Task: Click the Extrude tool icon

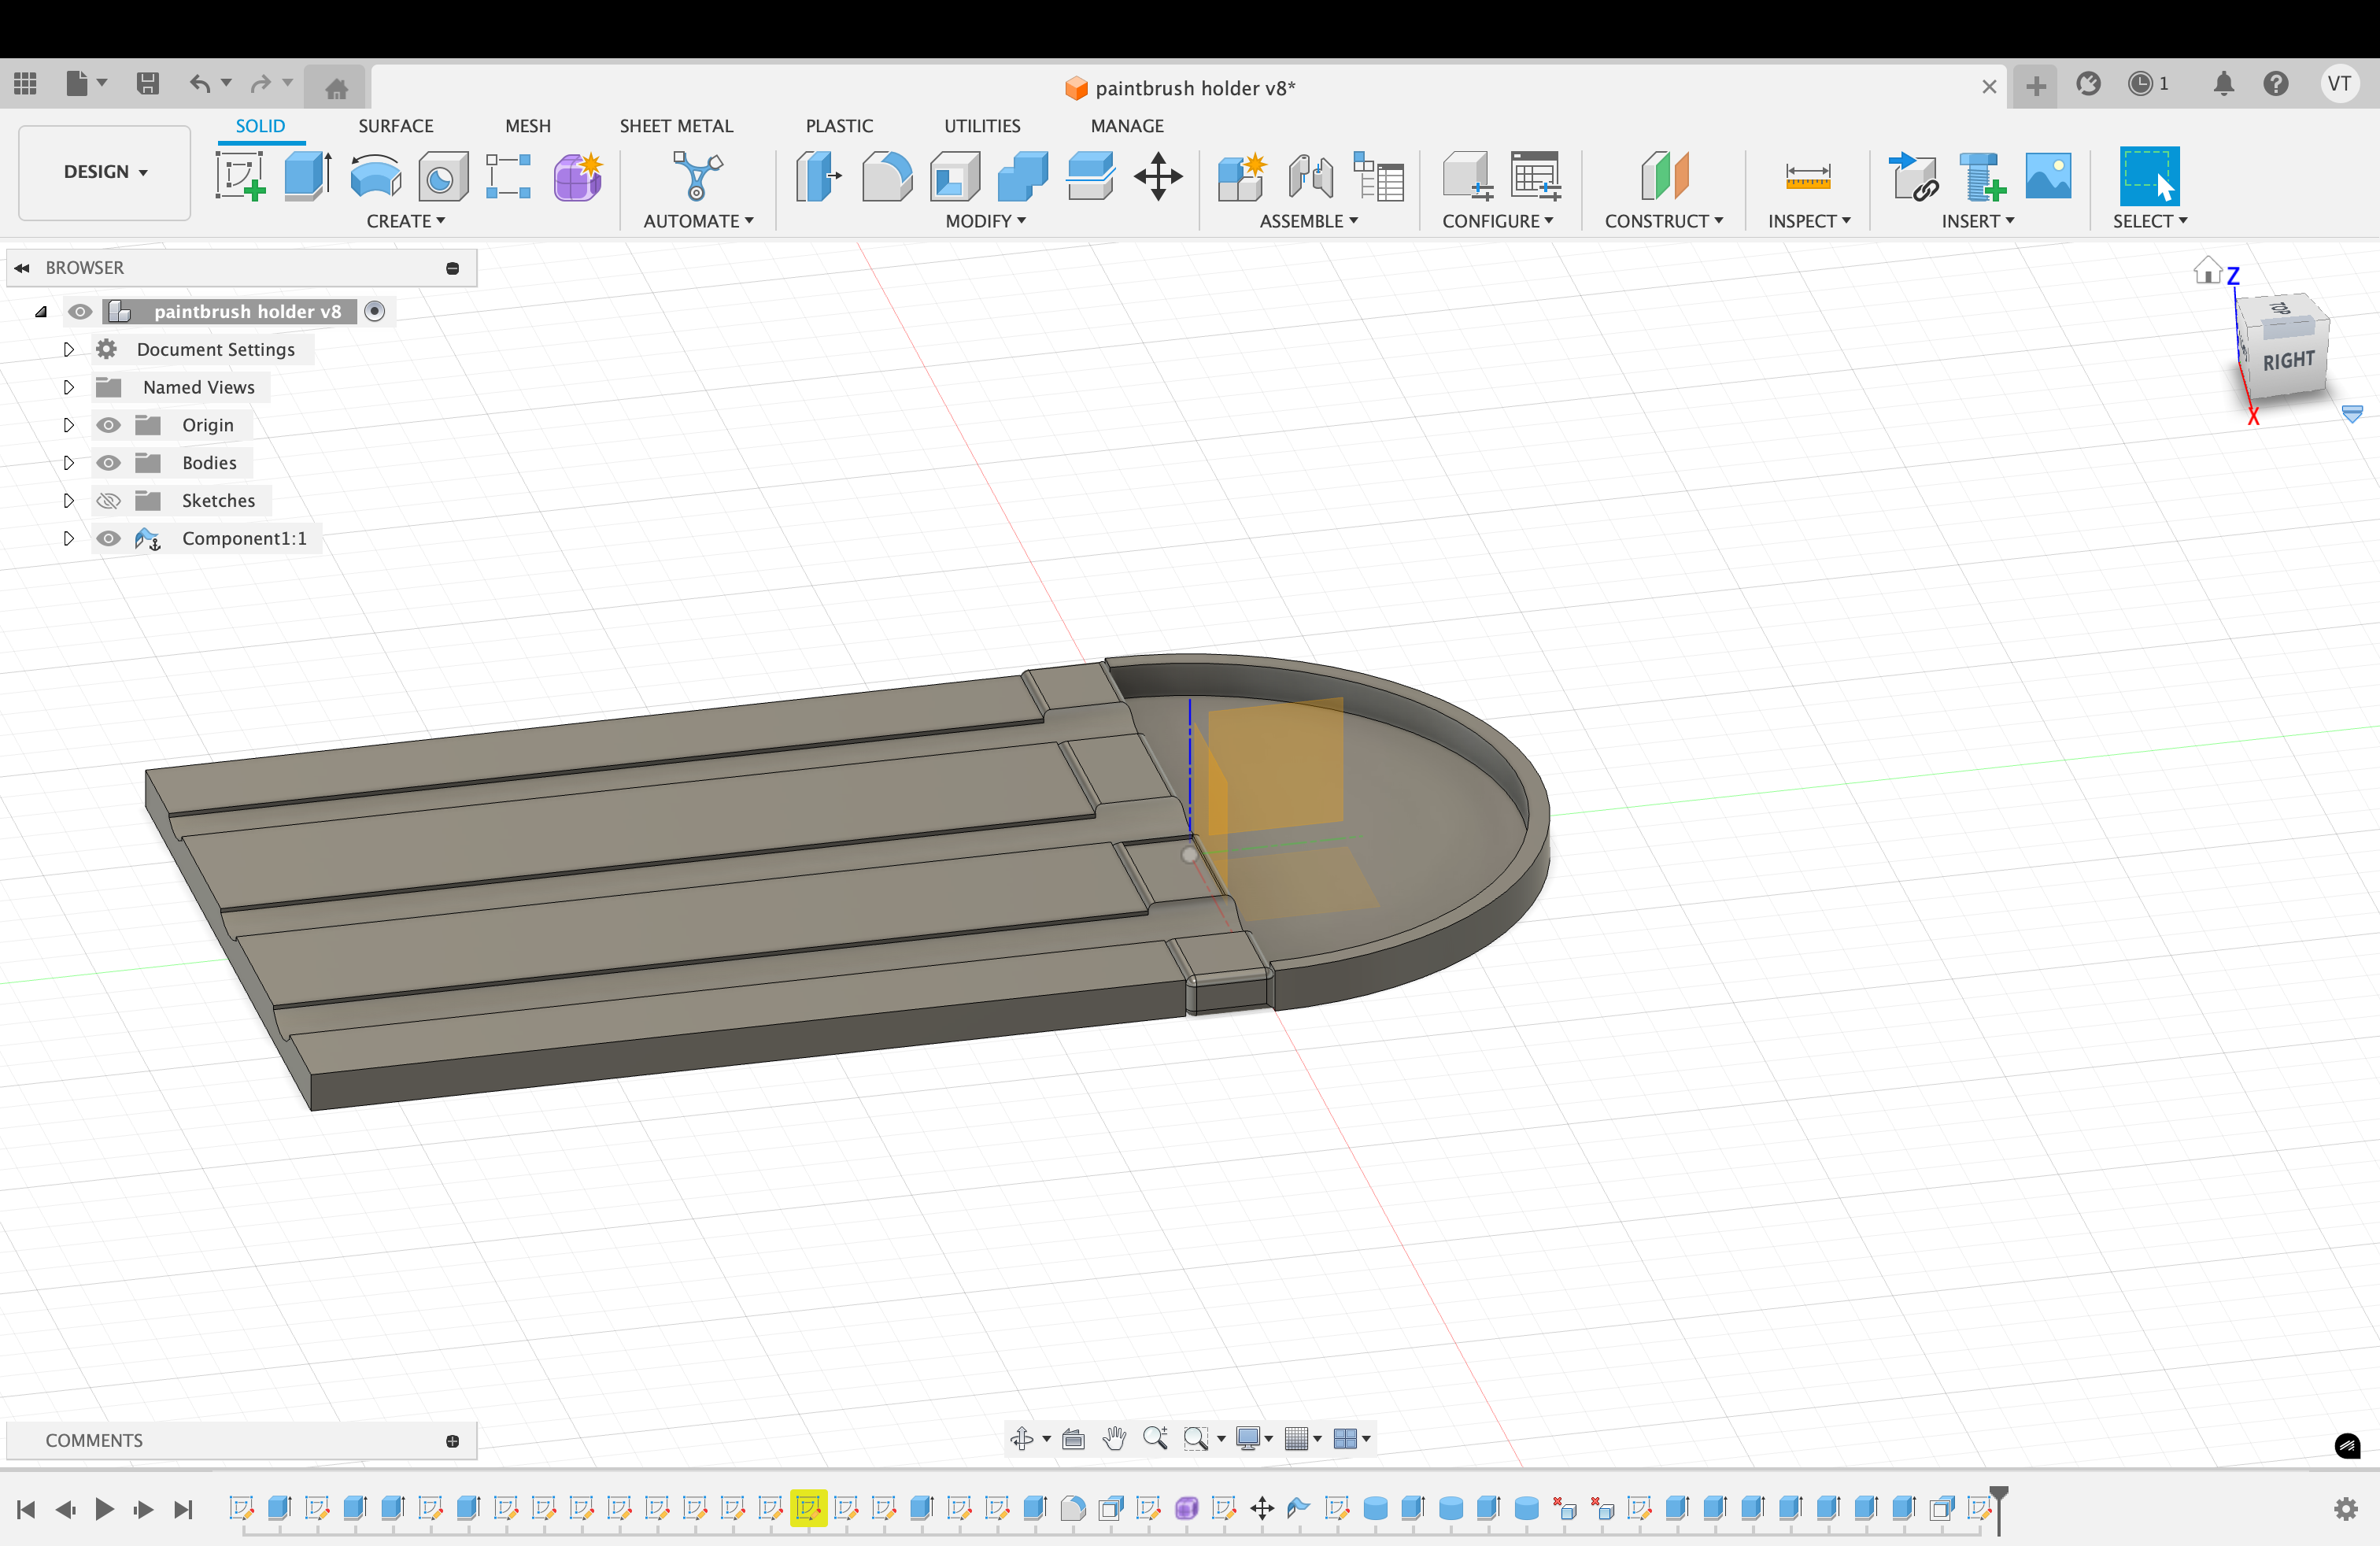Action: (307, 176)
